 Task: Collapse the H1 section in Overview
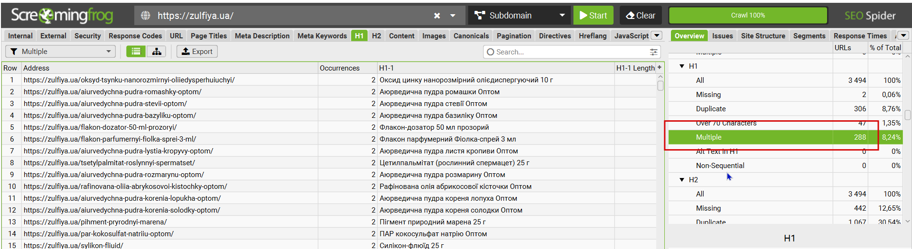pos(682,66)
